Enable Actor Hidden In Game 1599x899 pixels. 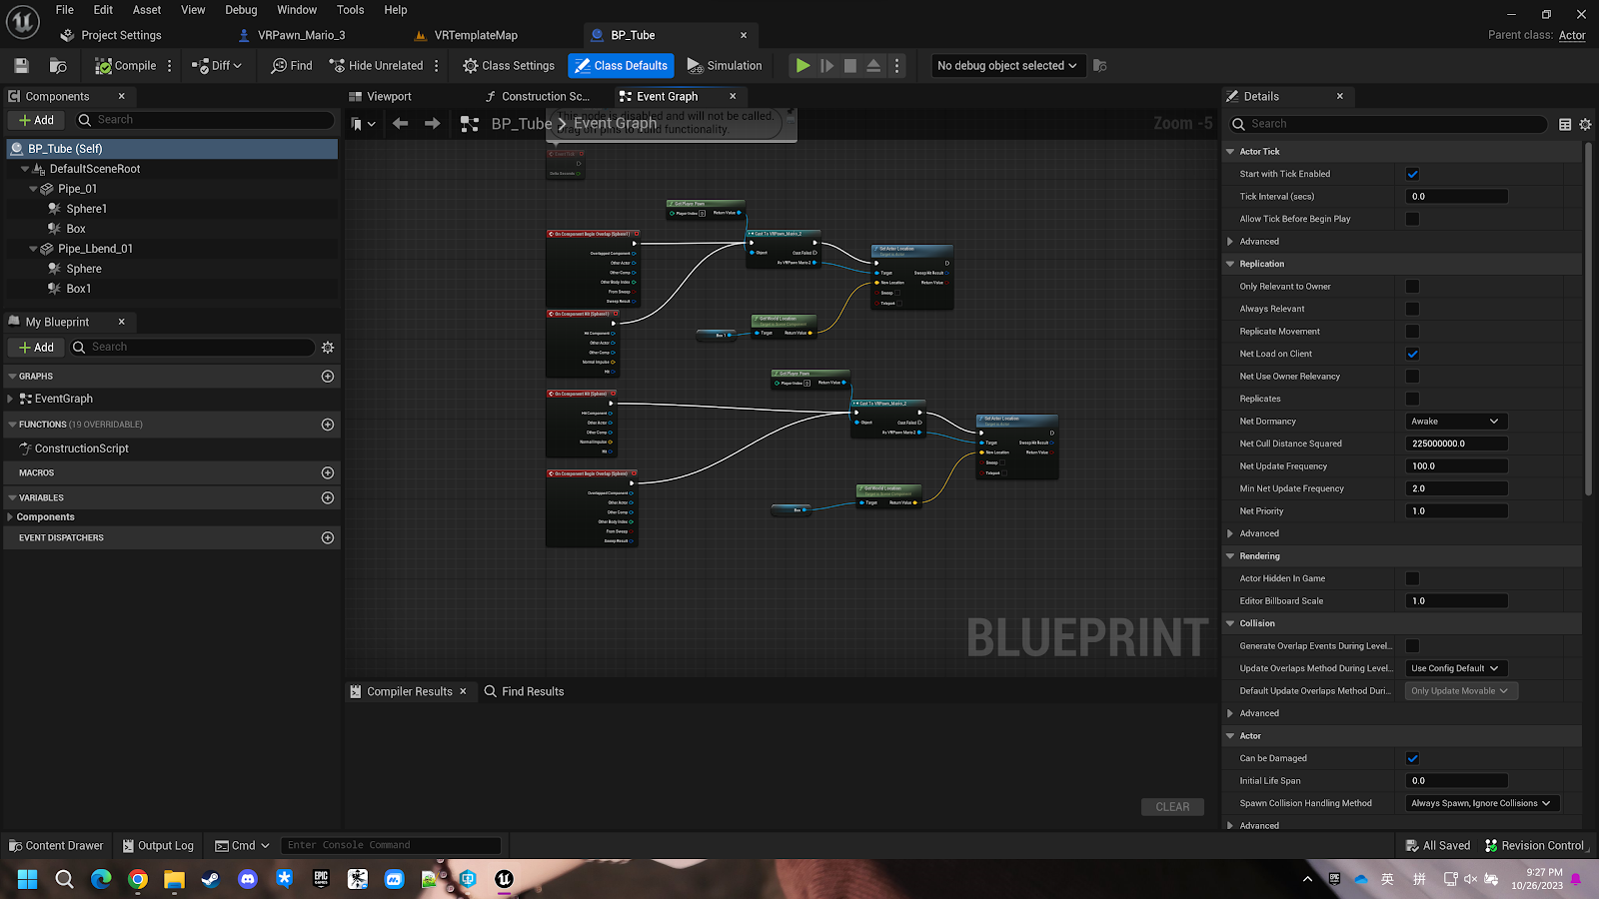[1412, 578]
